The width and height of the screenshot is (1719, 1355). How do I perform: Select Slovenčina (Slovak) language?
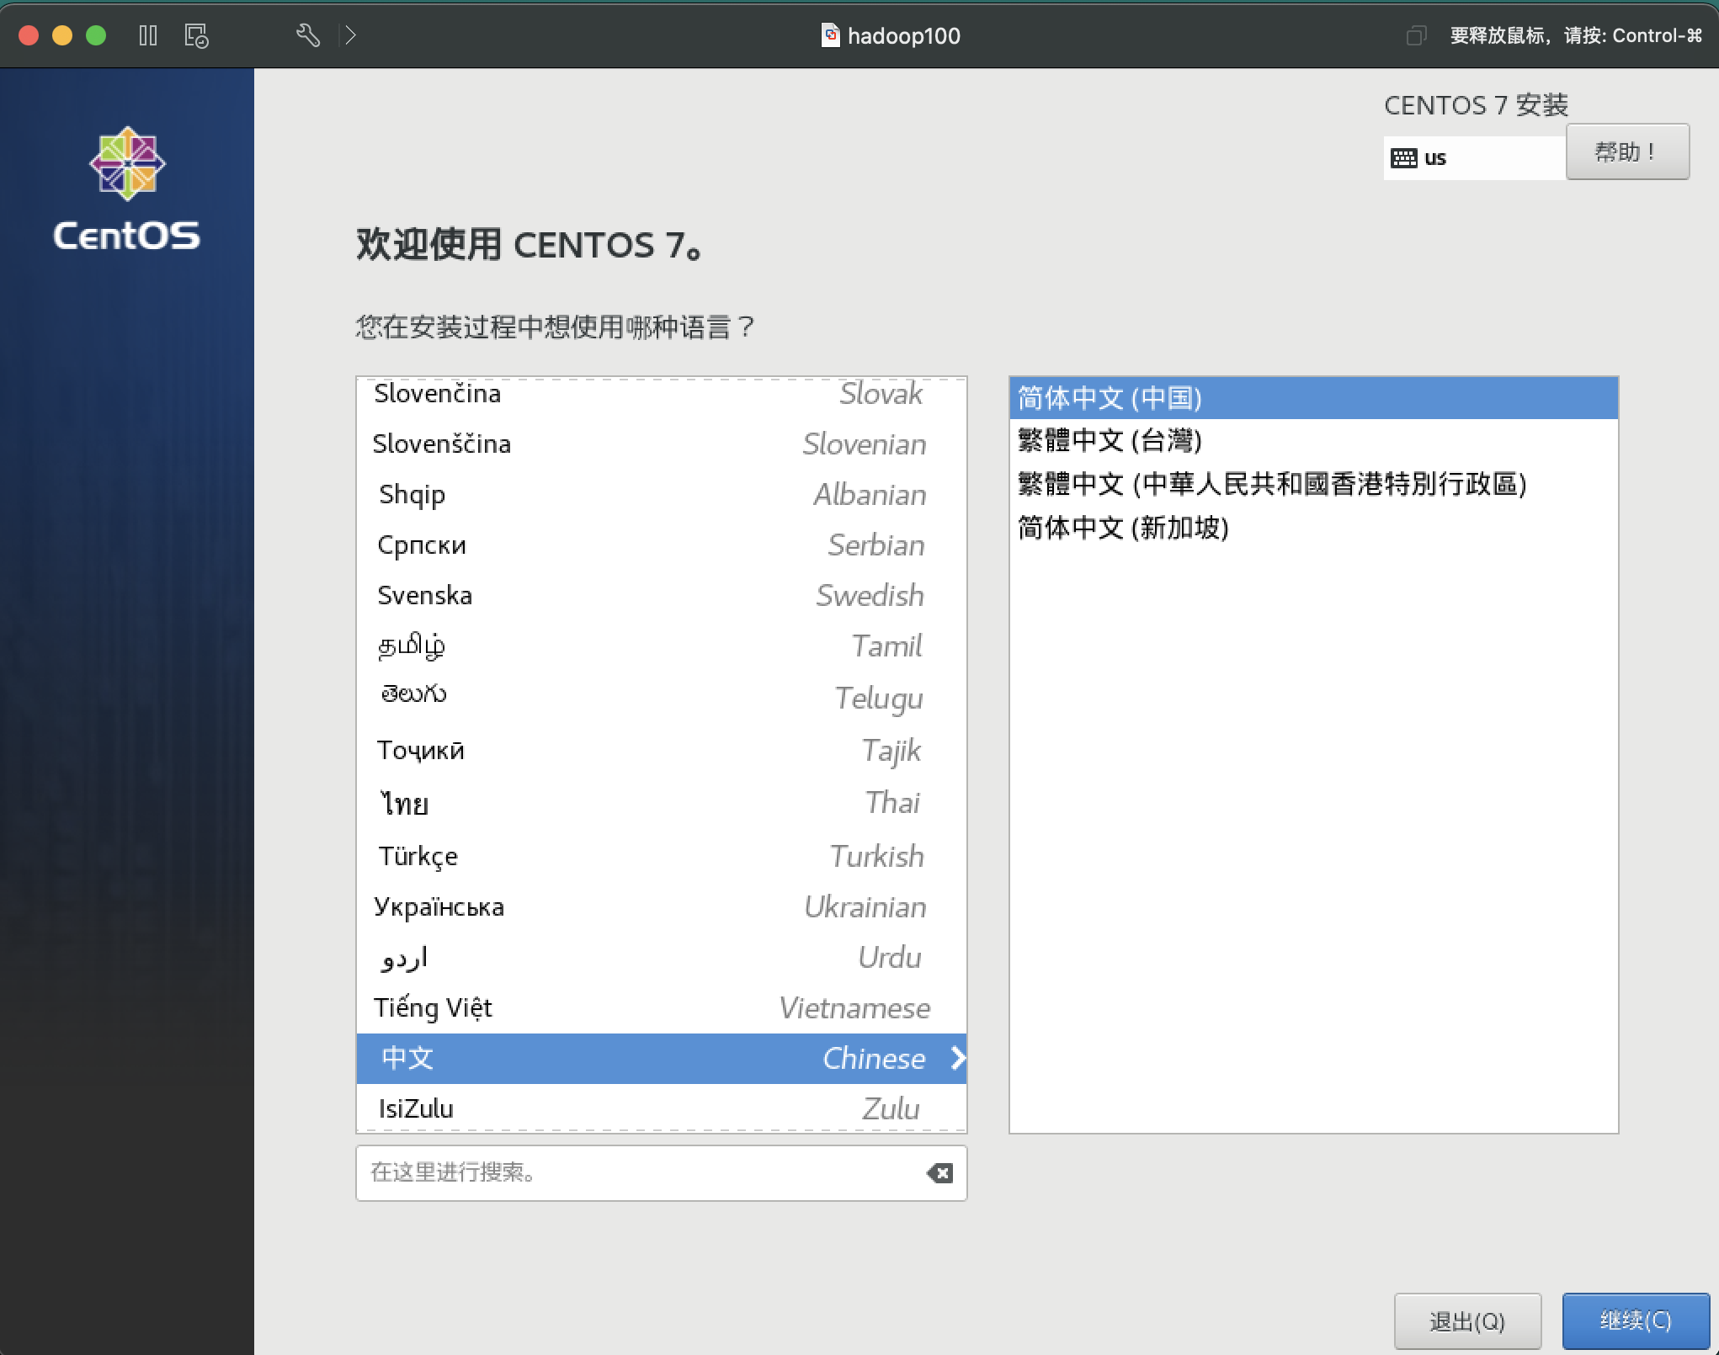point(662,394)
